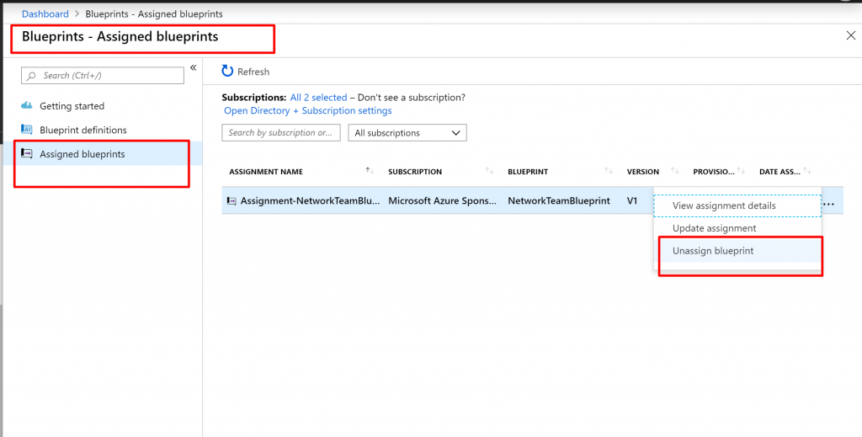Click the Getting started cloud icon

(27, 106)
